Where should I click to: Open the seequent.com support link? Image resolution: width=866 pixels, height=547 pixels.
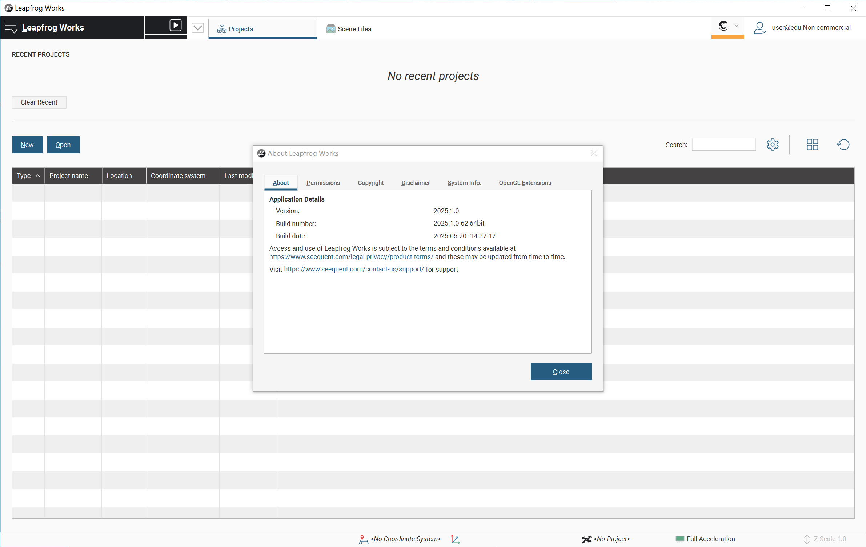click(354, 269)
